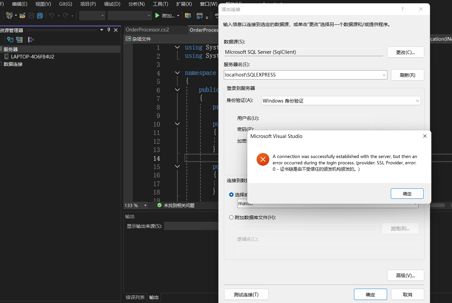Click the 刷新(R) button

[x=408, y=75]
